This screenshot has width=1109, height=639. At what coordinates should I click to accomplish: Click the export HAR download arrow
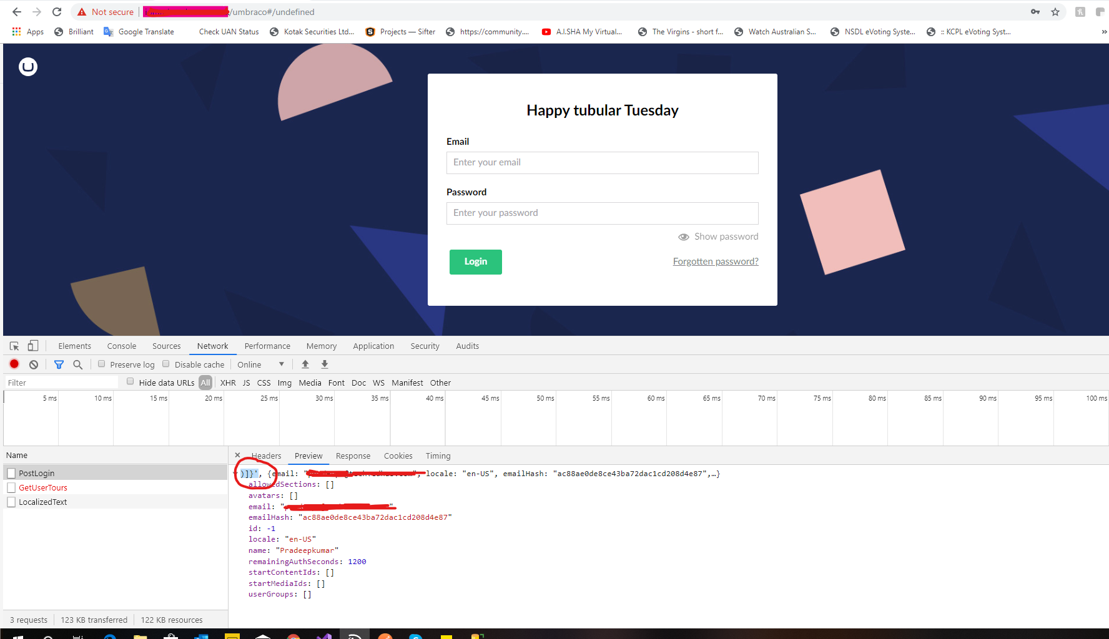tap(325, 364)
